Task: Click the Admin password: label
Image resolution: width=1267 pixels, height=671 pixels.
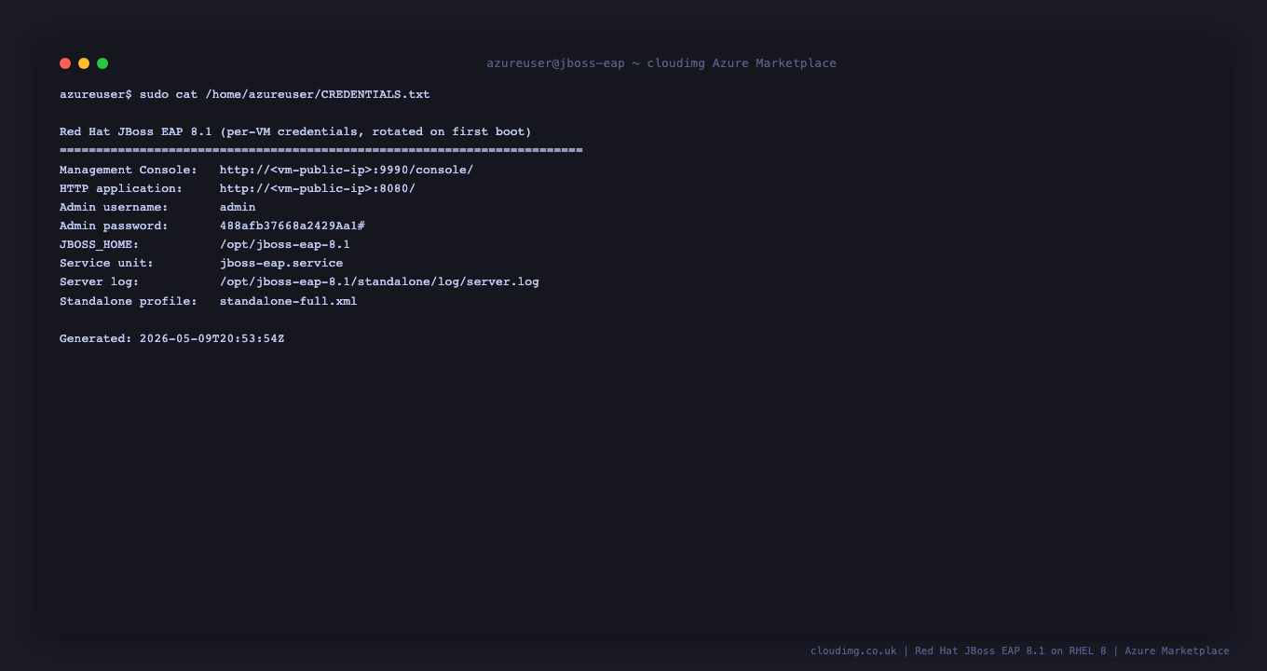Action: (x=114, y=226)
